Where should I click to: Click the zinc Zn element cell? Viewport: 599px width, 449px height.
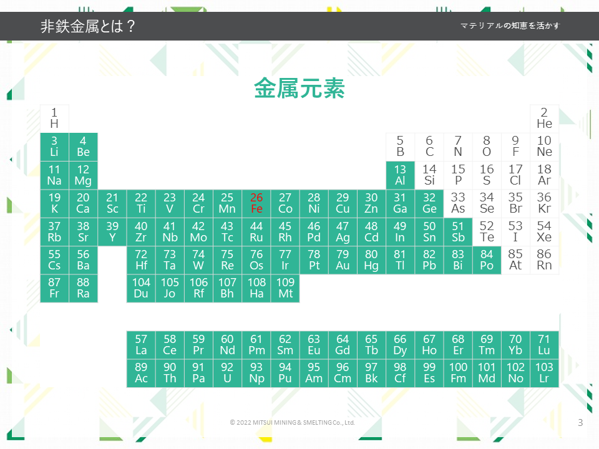(371, 203)
